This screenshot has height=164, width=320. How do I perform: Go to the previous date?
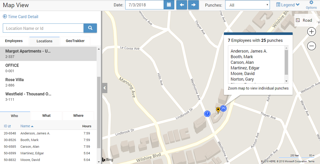click(182, 5)
